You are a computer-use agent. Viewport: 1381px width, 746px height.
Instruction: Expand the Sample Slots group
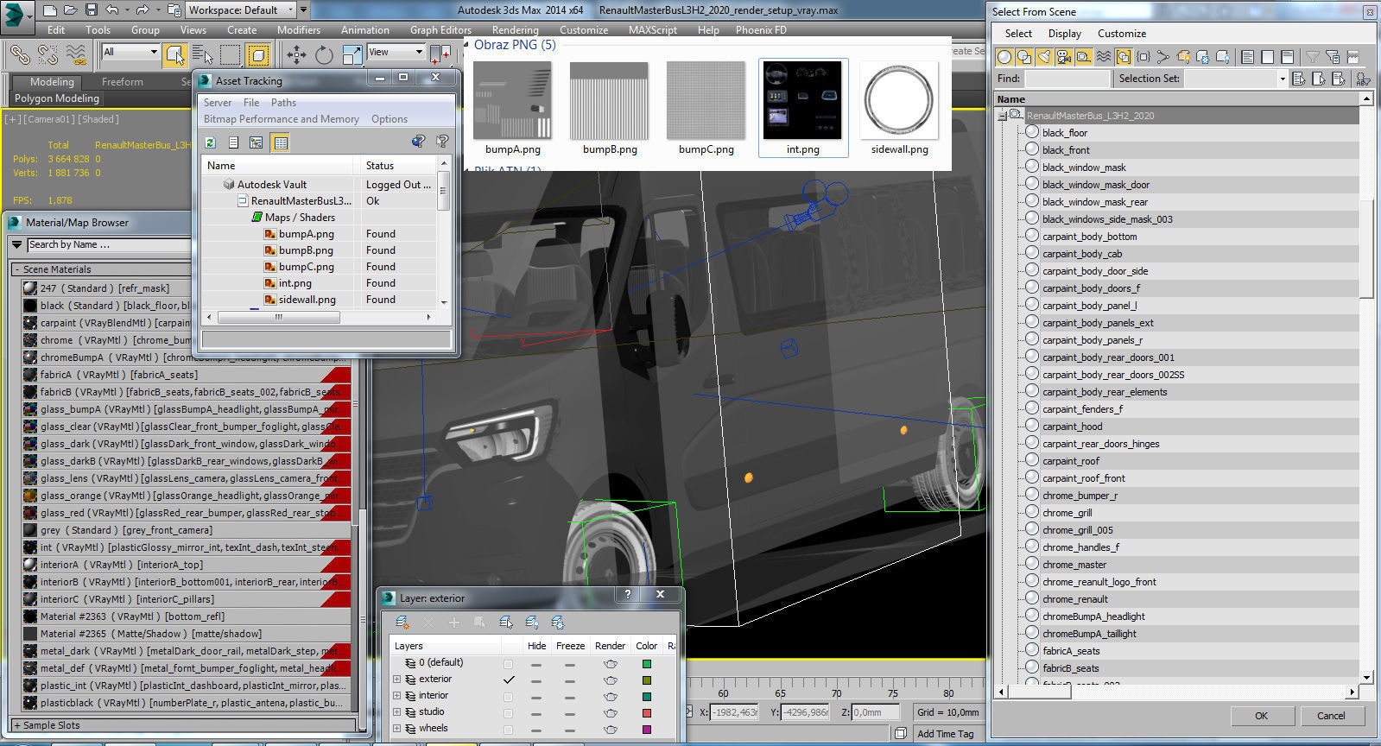click(x=17, y=725)
